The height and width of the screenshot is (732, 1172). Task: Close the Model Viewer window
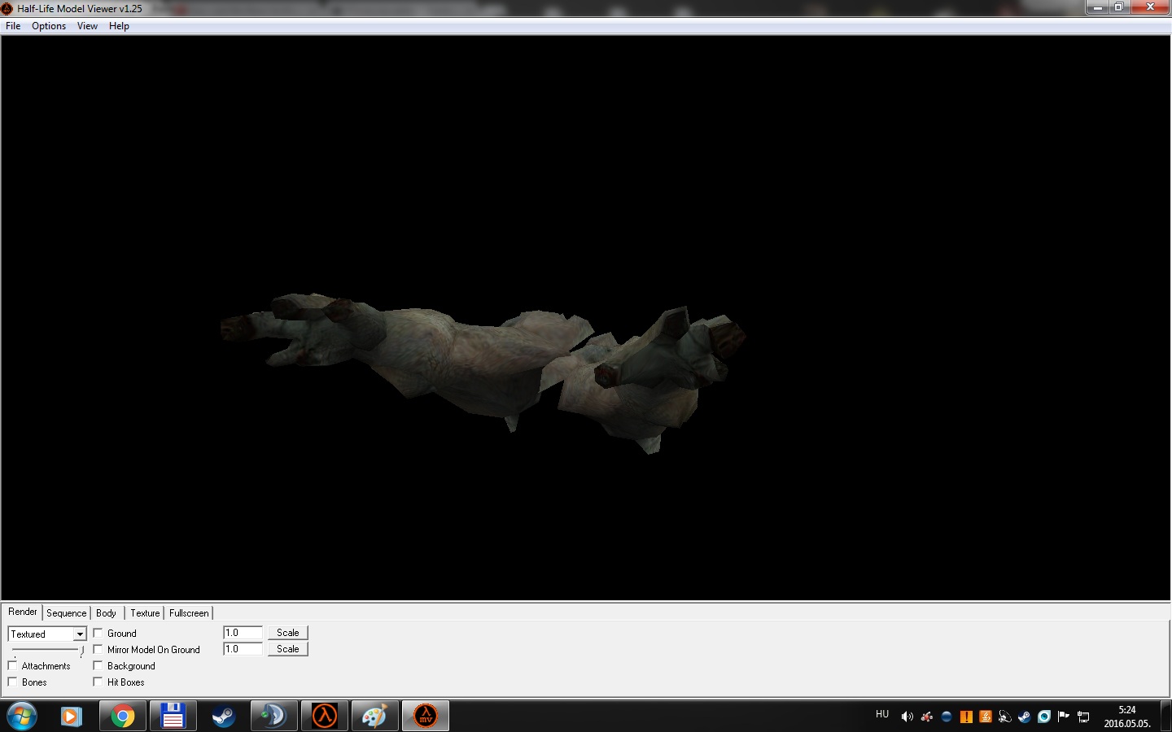pyautogui.click(x=1150, y=7)
